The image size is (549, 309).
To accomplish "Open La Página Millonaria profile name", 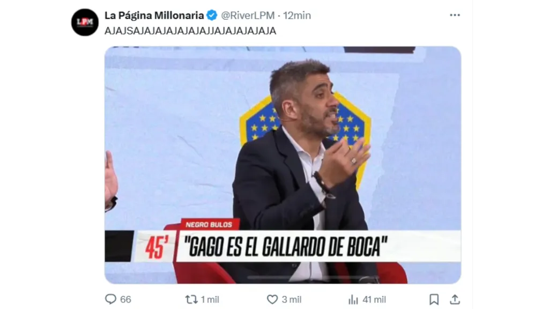I will (154, 16).
